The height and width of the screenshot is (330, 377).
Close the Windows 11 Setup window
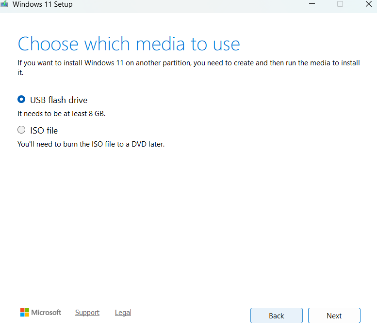point(369,4)
